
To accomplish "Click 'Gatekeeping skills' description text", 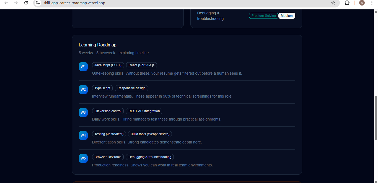I will click(x=167, y=73).
